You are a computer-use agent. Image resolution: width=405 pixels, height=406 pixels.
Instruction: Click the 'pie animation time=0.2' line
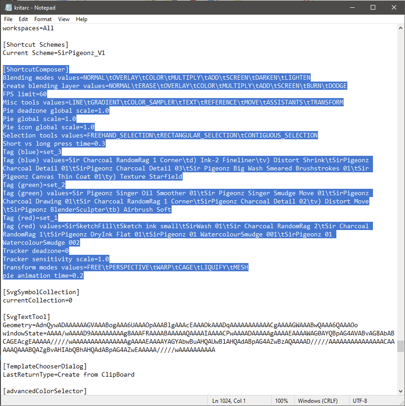pyautogui.click(x=43, y=276)
